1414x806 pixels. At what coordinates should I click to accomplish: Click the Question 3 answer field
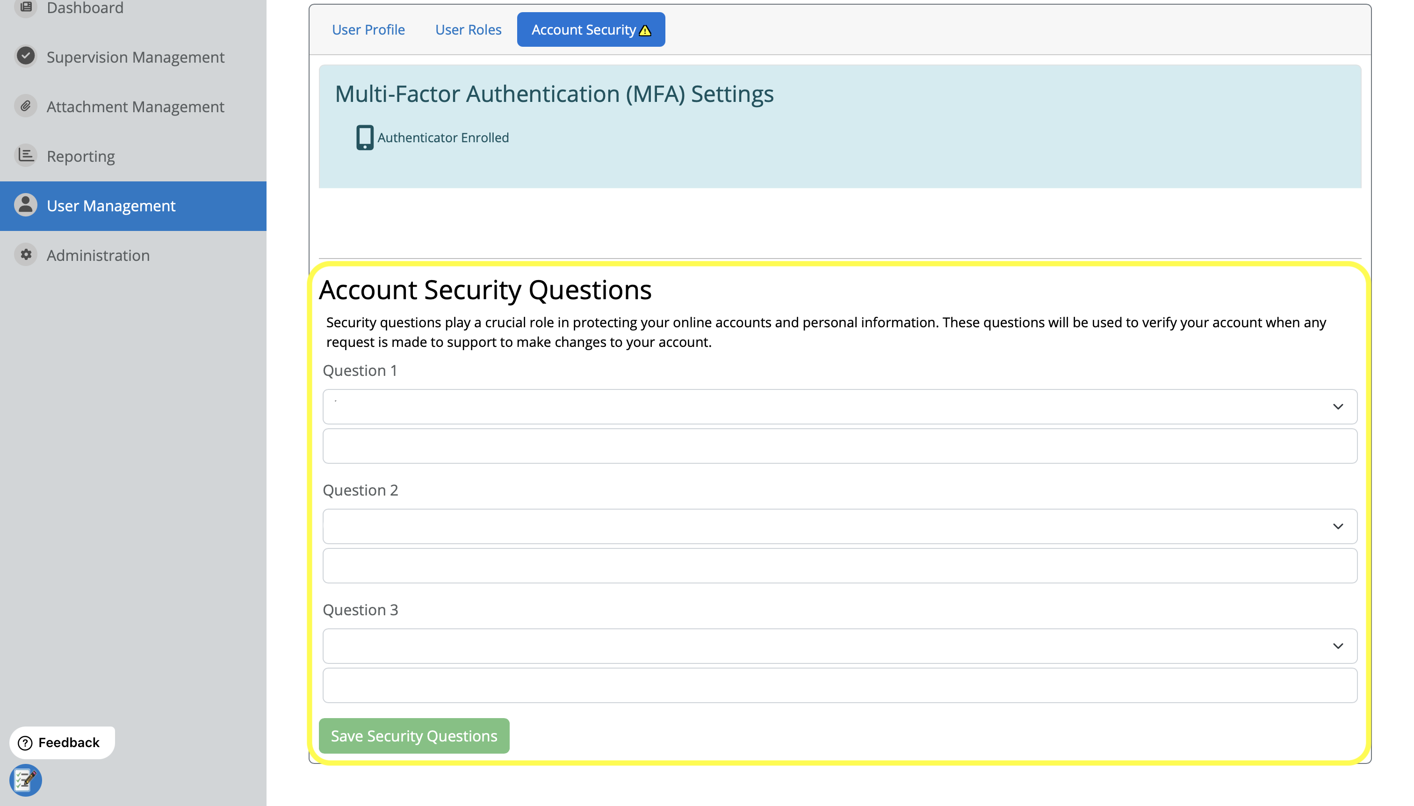pyautogui.click(x=839, y=685)
